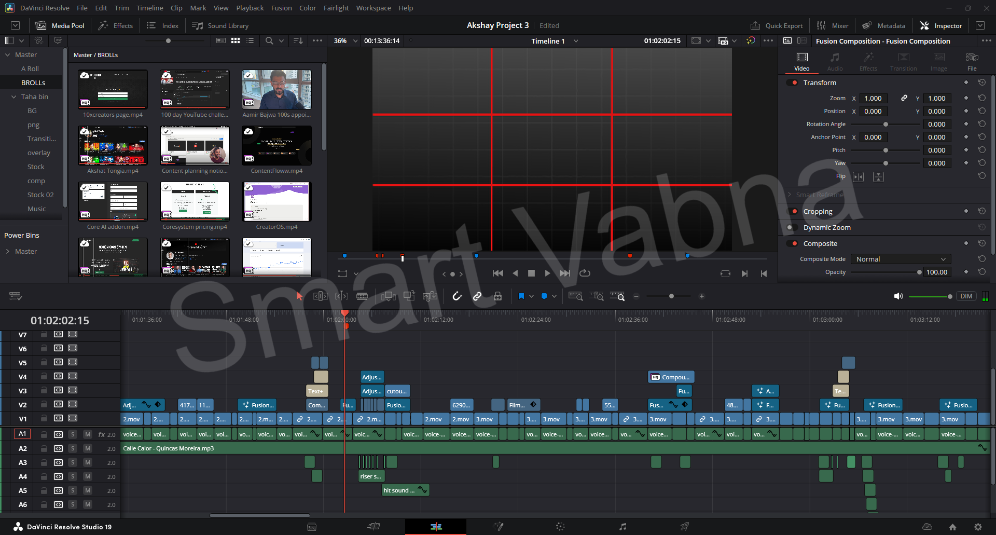This screenshot has width=996, height=535.
Task: Add a blue Marker to timeline
Action: (x=544, y=296)
